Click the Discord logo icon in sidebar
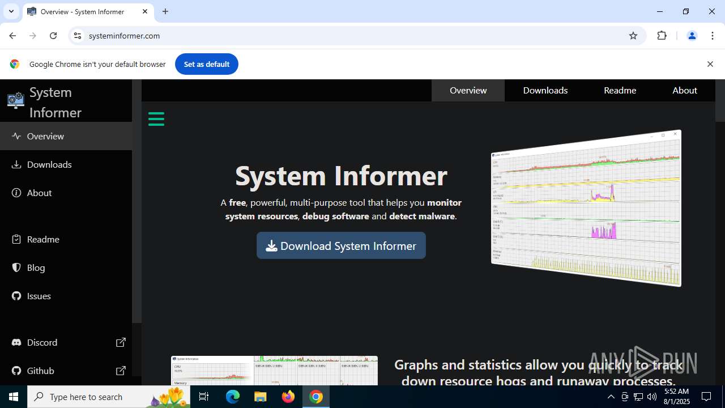 click(16, 342)
